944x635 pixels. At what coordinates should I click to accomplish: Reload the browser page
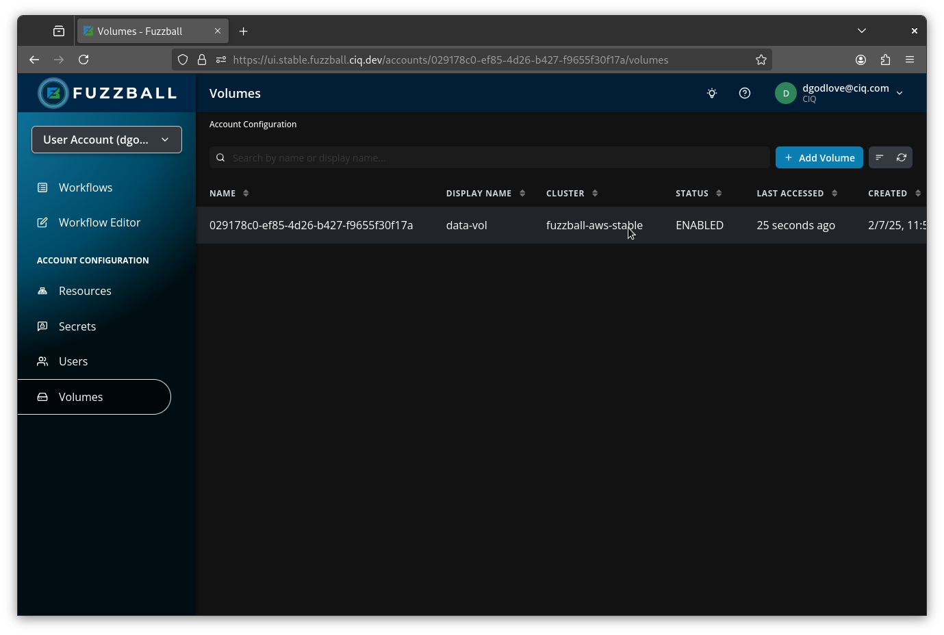tap(84, 60)
